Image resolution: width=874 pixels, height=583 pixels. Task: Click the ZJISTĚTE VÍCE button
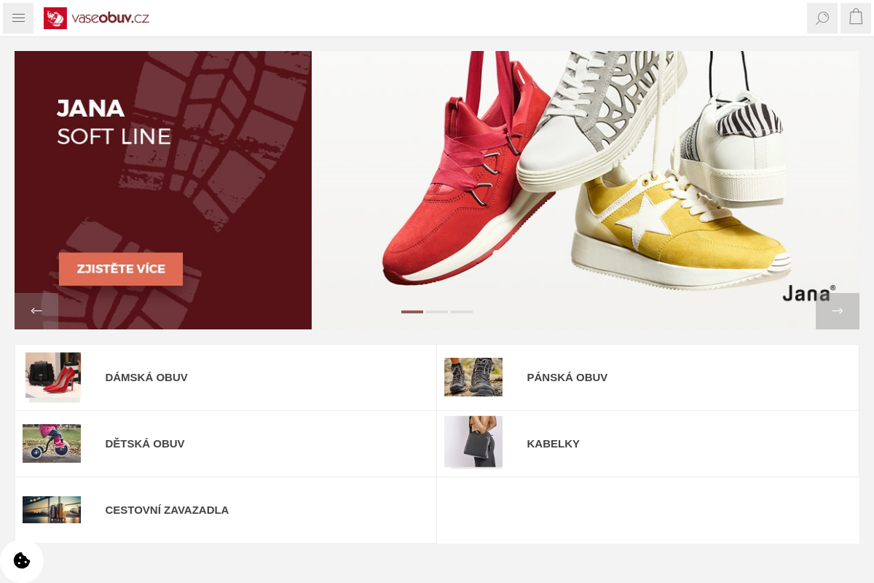point(121,269)
